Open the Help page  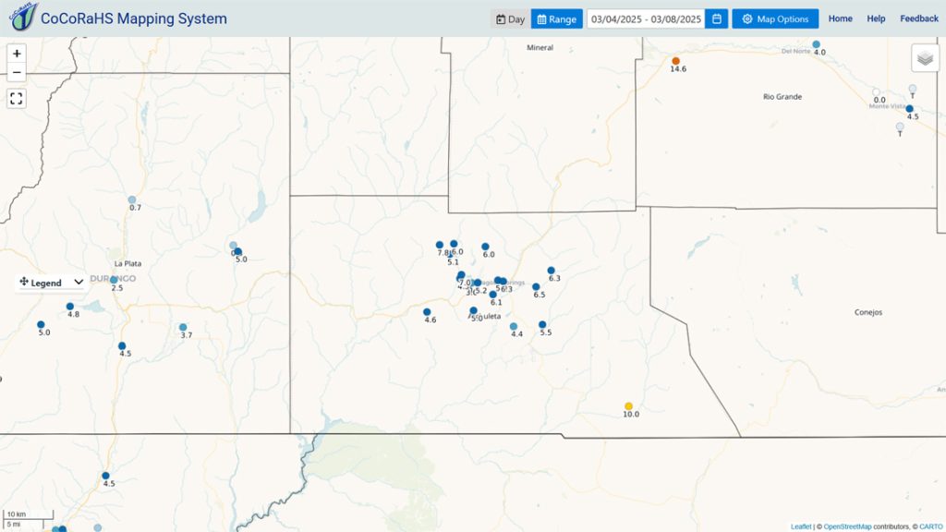[876, 18]
